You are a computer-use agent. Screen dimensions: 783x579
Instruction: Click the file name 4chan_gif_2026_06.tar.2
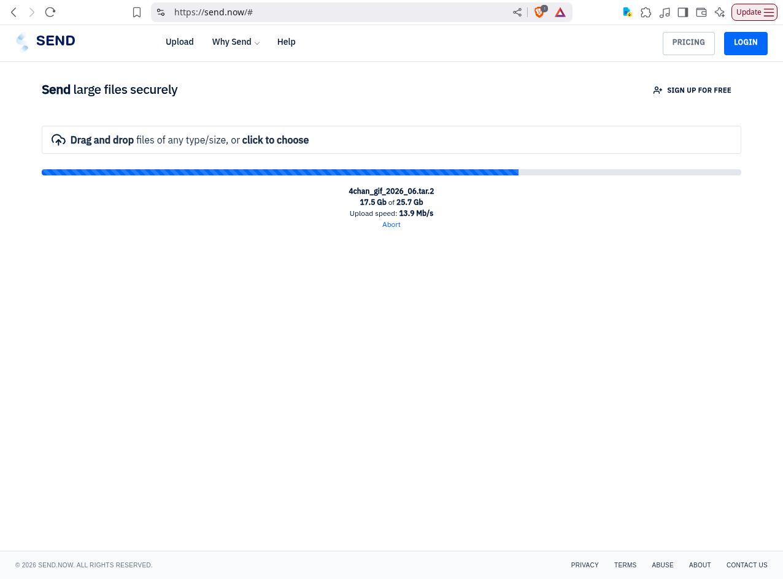[391, 191]
